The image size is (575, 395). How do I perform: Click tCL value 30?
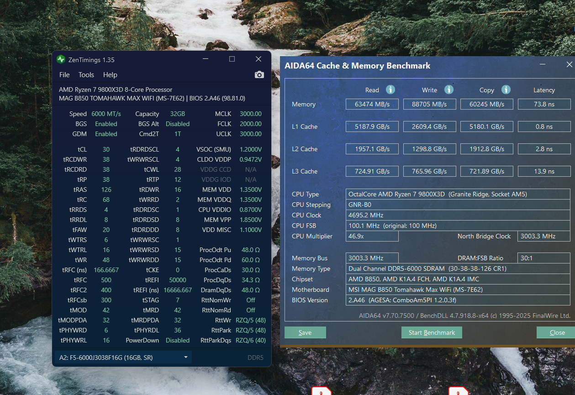tap(106, 149)
